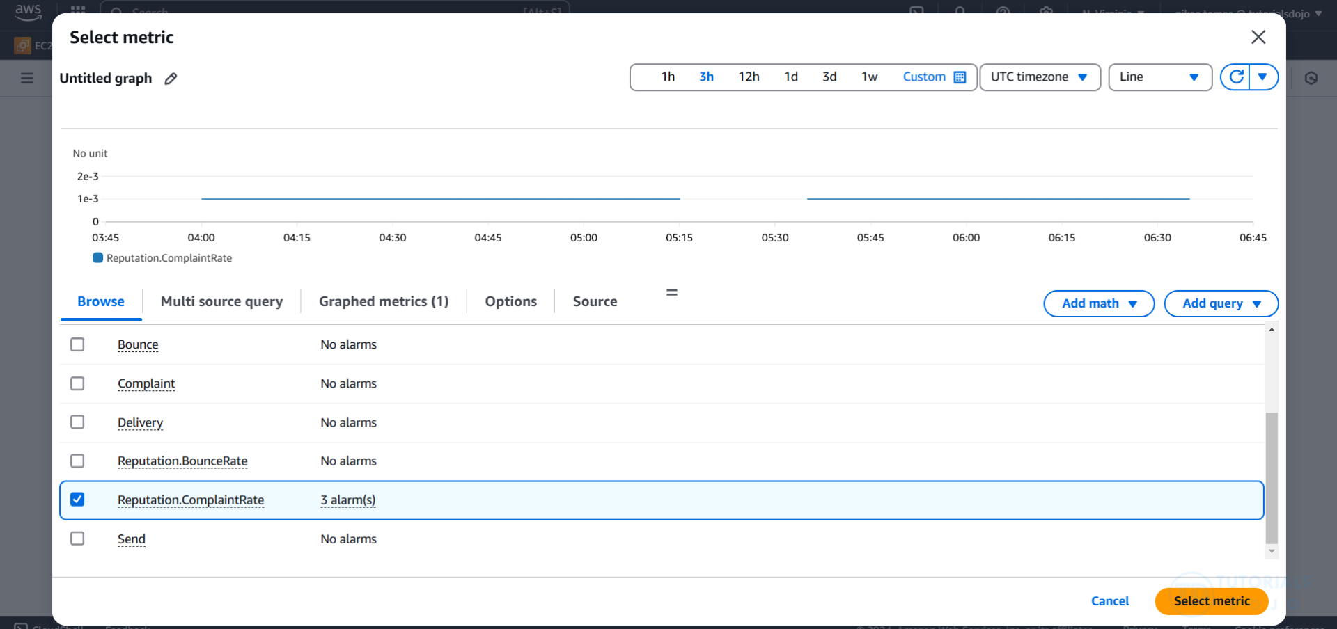The image size is (1337, 629).
Task: Click the hexagon settings icon at right edge
Action: click(1311, 78)
